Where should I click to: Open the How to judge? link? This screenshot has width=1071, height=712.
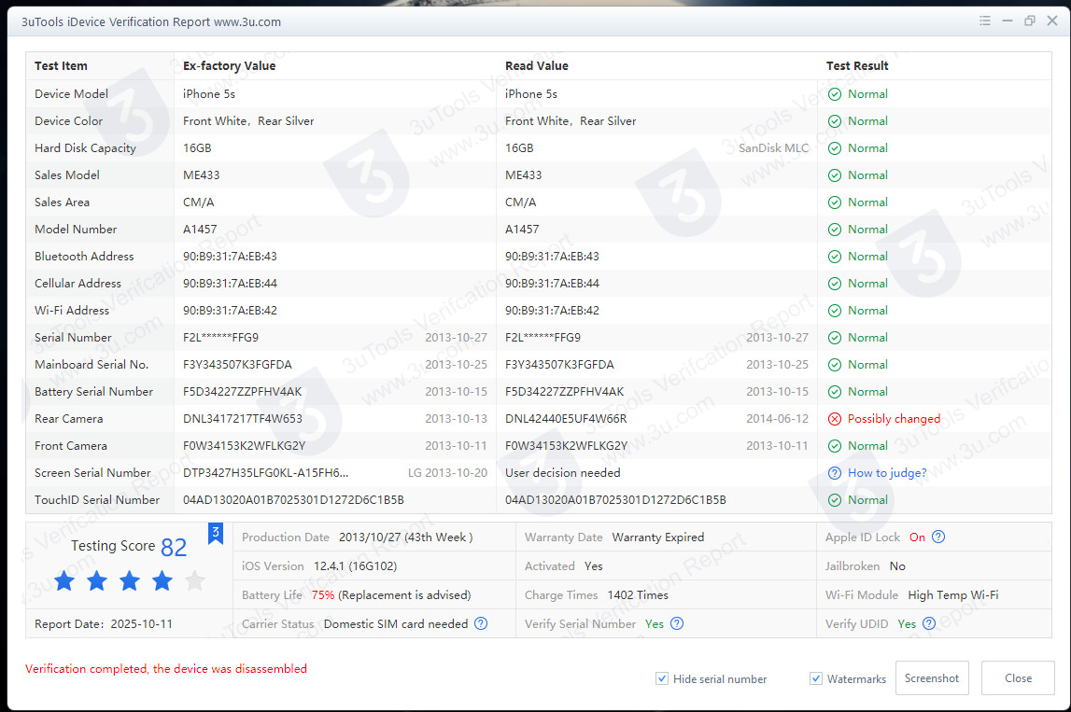[886, 473]
